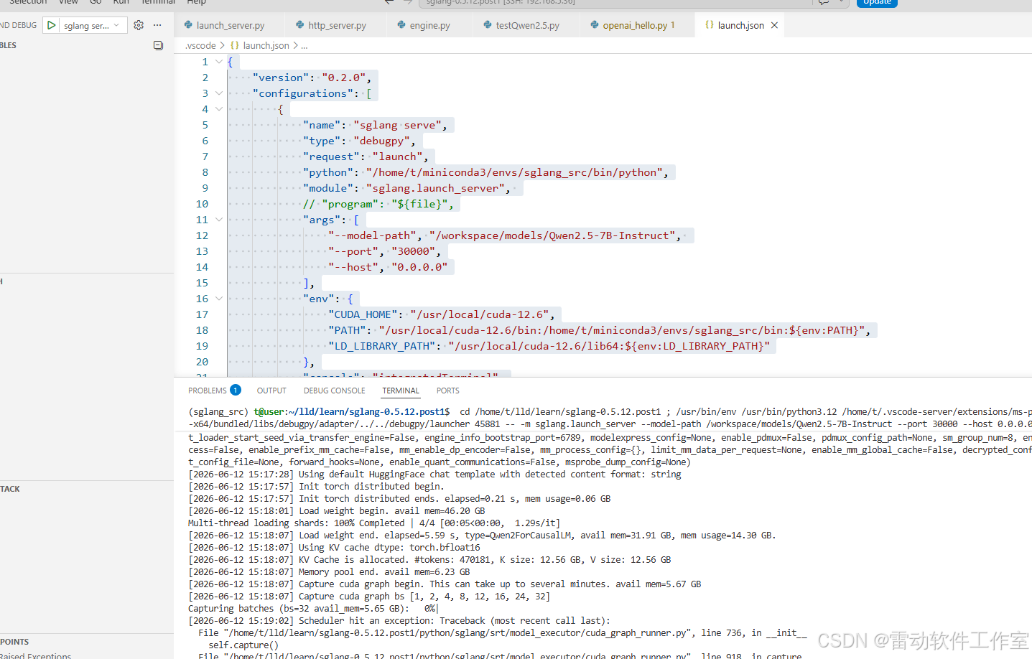
Task: Click the Qwen2.5-7B-Instruct model path string
Action: [552, 235]
